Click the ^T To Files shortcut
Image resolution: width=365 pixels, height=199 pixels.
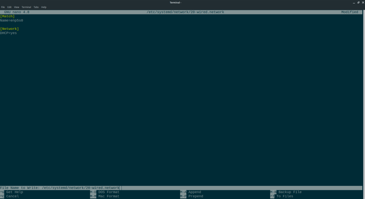pos(282,196)
